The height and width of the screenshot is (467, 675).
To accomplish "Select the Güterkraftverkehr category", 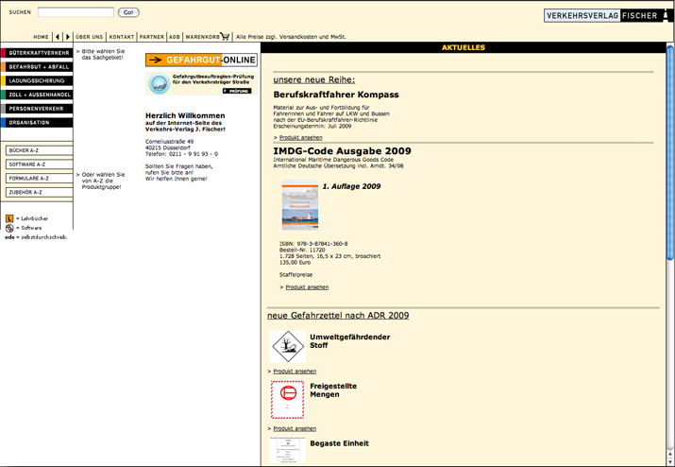I will tap(37, 53).
